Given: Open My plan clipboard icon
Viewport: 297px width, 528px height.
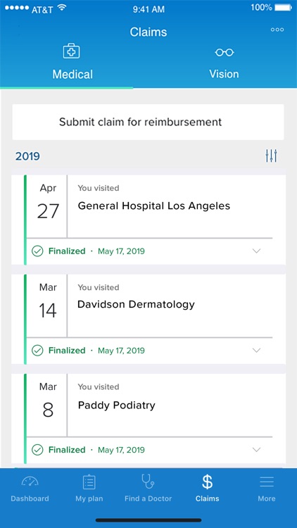Looking at the screenshot, I should coord(89,482).
